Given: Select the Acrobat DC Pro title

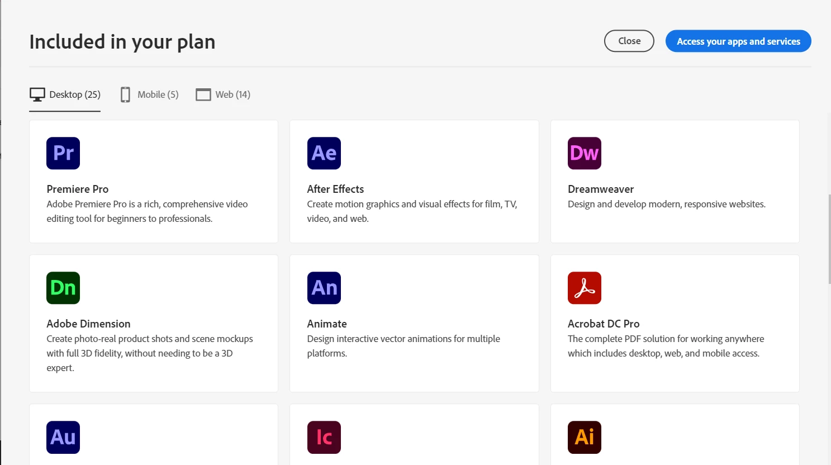Looking at the screenshot, I should click(x=604, y=324).
